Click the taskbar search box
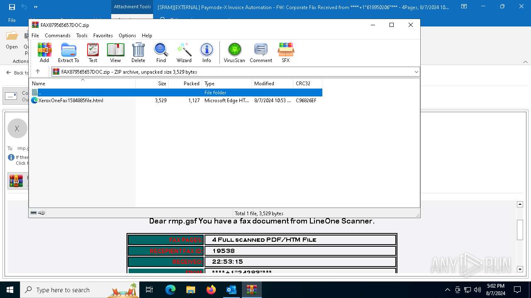Image resolution: width=531 pixels, height=298 pixels. (x=80, y=290)
